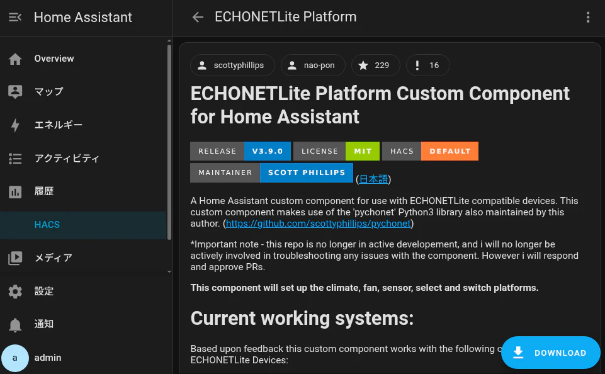Select HACS in the sidebar
This screenshot has width=605, height=374.
coord(83,225)
